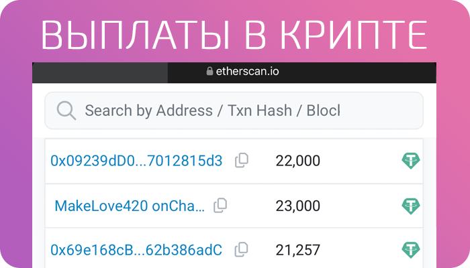Image resolution: width=470 pixels, height=268 pixels.
Task: Select the 21,257 amount value
Action: (297, 250)
